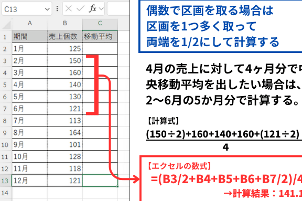Viewport: 302px width, 201px height.
Task: Open the Insert Function fx icon
Action: point(93,9)
